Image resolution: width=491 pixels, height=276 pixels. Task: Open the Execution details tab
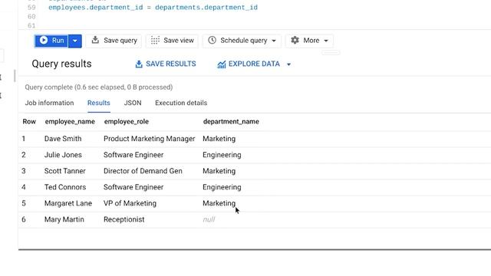181,103
